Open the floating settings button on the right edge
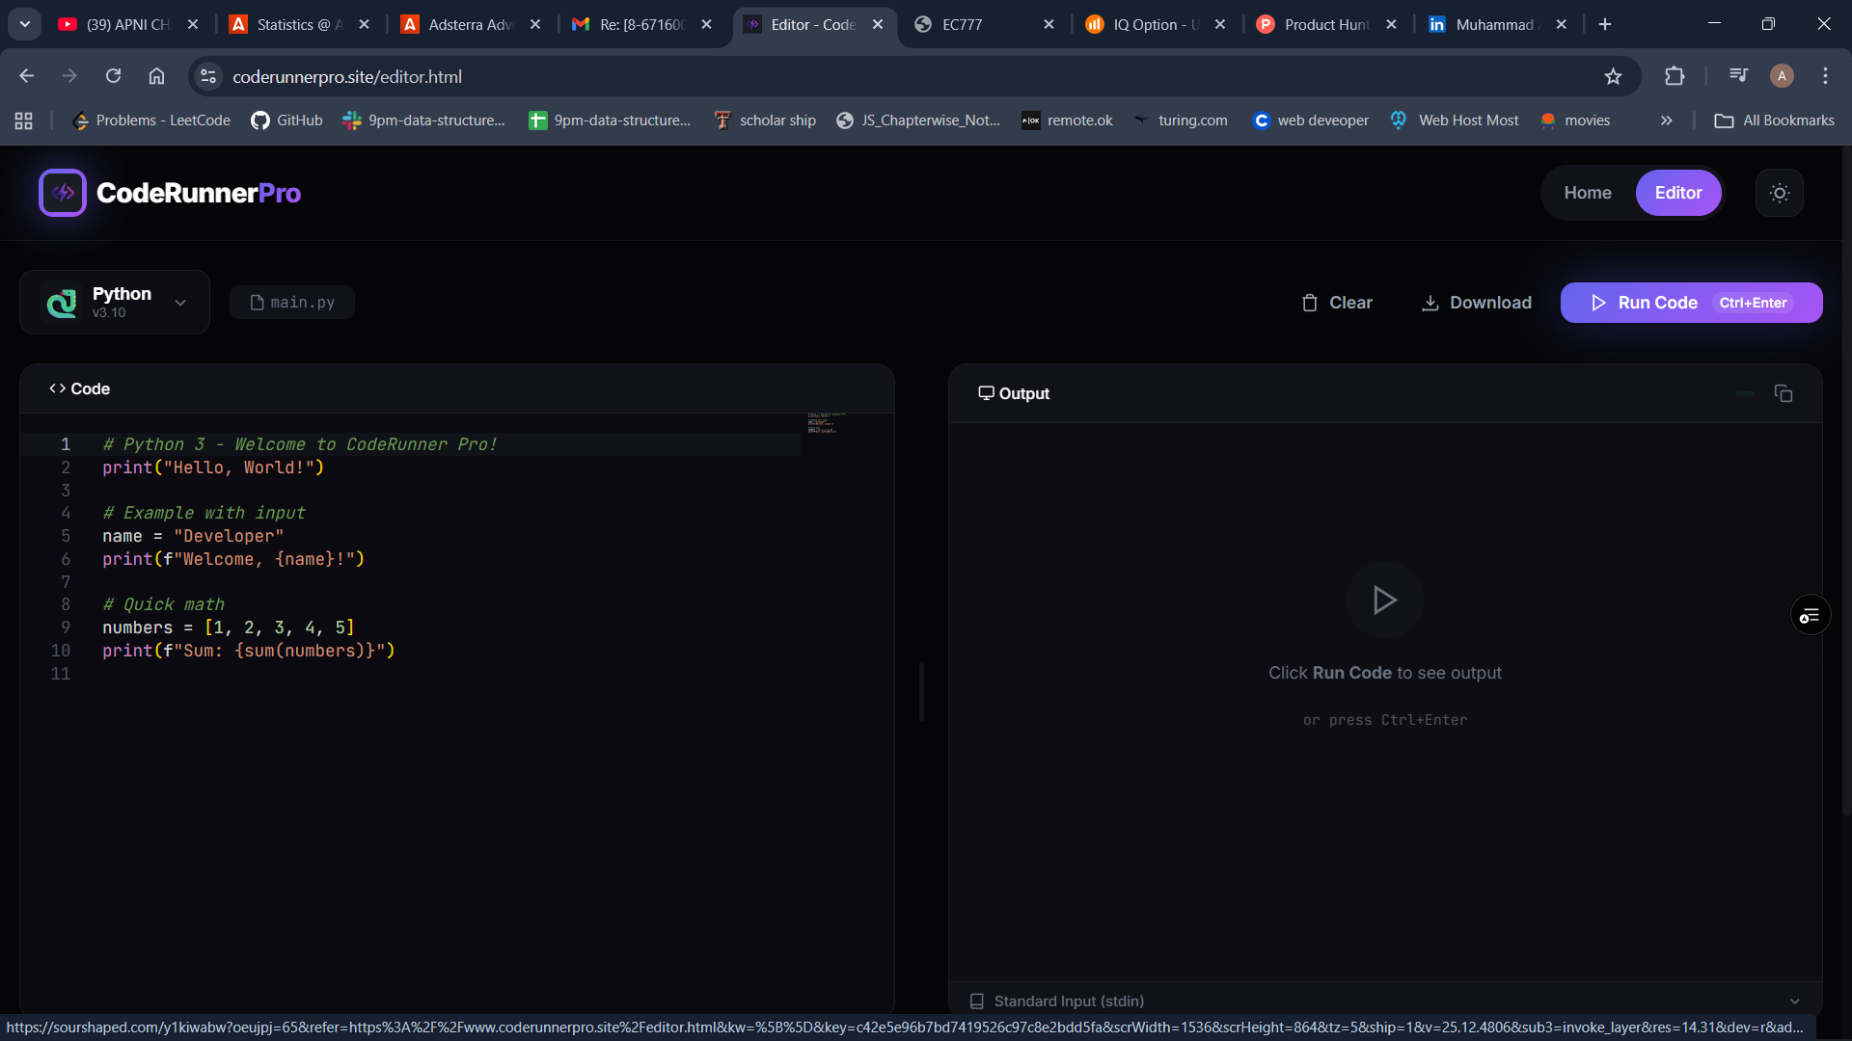Viewport: 1852px width, 1041px height. [1811, 614]
